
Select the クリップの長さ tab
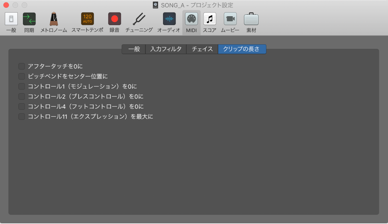pos(242,49)
